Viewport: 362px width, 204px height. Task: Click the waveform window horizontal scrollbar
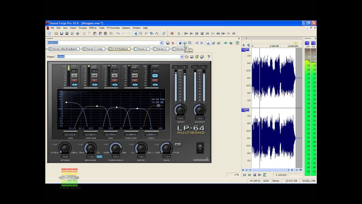(x=269, y=170)
